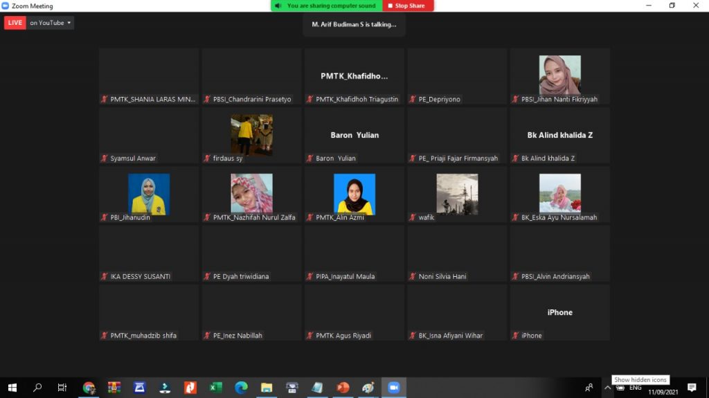Click the Zoom icon in the taskbar
Viewport: 709px width, 398px height.
click(394, 388)
